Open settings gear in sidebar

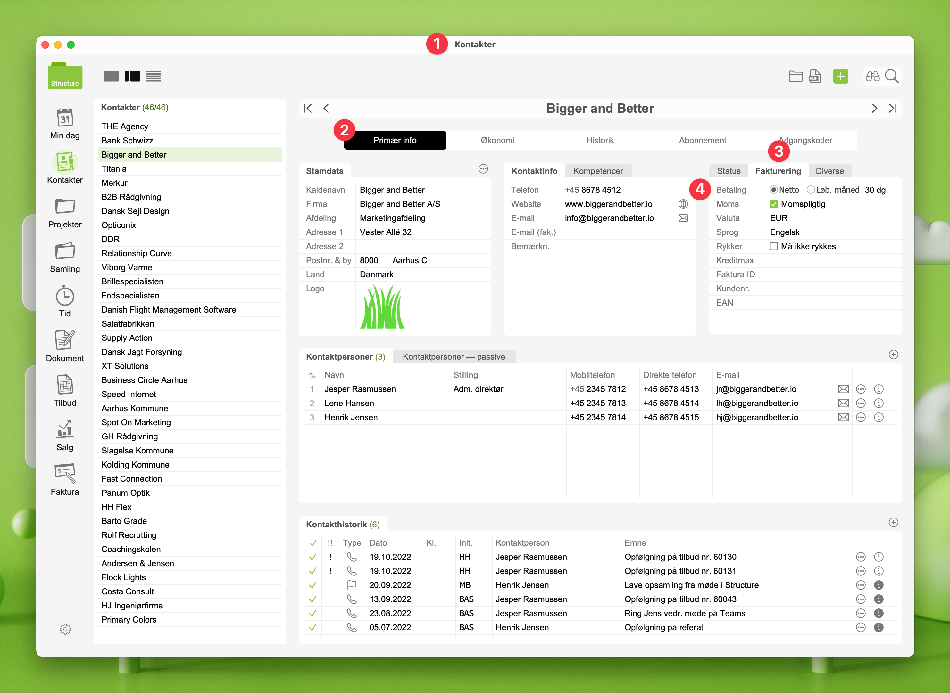[65, 629]
